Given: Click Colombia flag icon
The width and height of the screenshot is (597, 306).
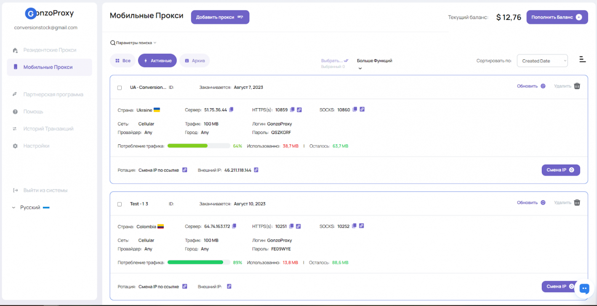Looking at the screenshot, I should (x=160, y=226).
